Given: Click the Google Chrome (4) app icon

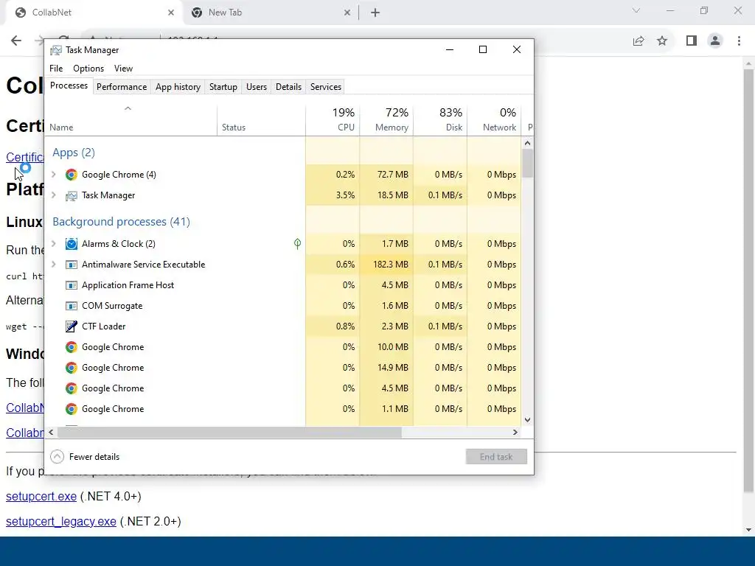Looking at the screenshot, I should [72, 175].
